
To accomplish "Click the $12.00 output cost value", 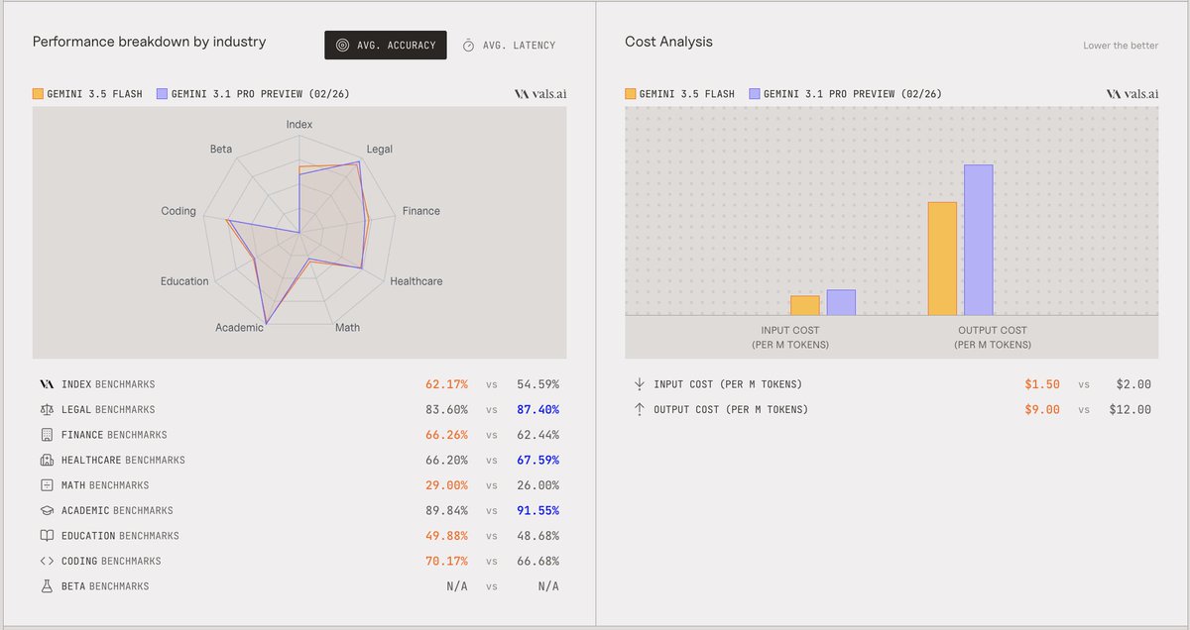I will pyautogui.click(x=1130, y=409).
